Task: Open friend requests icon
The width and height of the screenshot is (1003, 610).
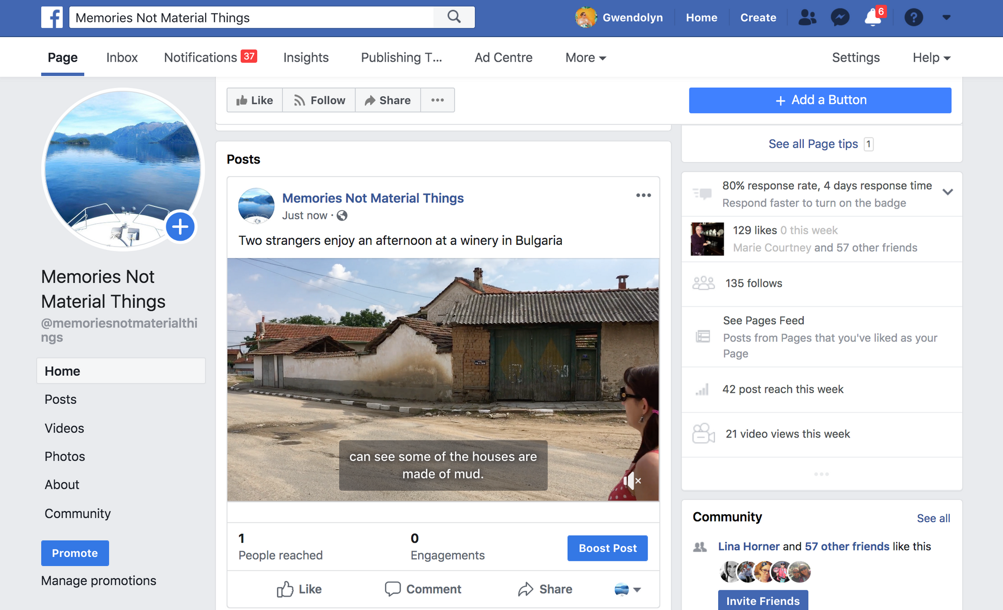Action: point(807,18)
